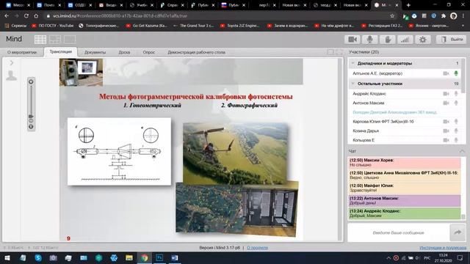Open the Windows Start menu
The height and width of the screenshot is (264, 470).
tap(7, 257)
